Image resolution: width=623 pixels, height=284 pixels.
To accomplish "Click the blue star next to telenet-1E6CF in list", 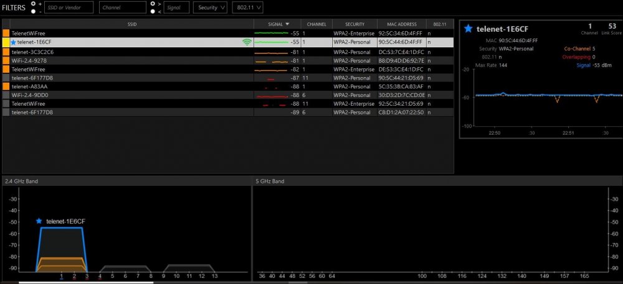I will [x=13, y=42].
